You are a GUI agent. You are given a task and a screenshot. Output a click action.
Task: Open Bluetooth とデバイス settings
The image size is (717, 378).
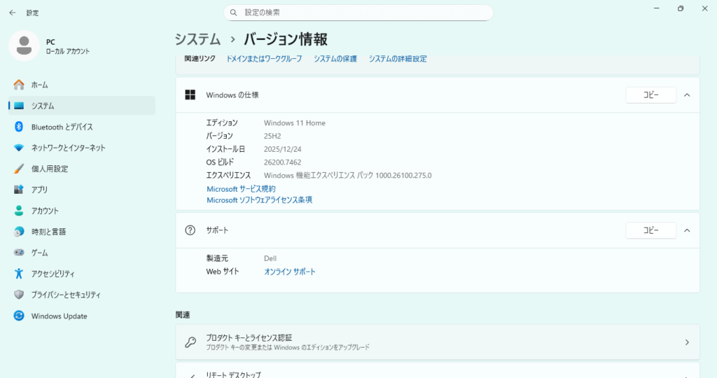pos(62,127)
